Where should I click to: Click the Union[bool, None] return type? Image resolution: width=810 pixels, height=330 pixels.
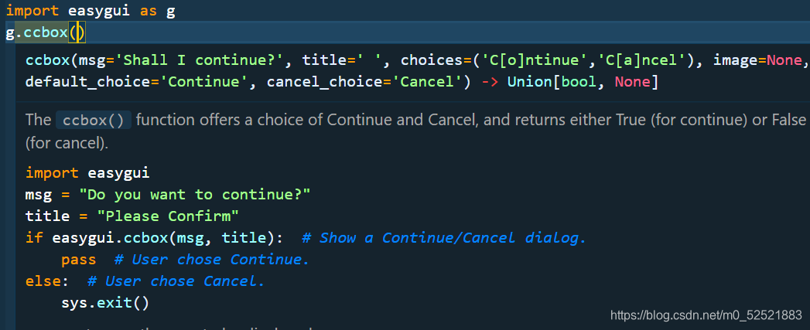point(583,82)
